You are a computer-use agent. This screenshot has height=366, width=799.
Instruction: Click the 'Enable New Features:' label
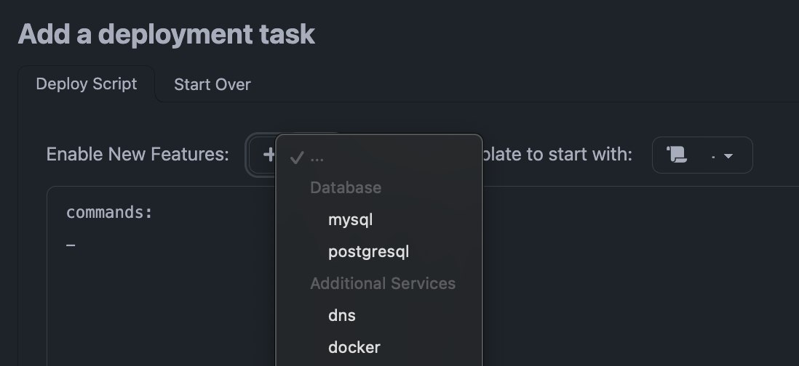pos(138,155)
